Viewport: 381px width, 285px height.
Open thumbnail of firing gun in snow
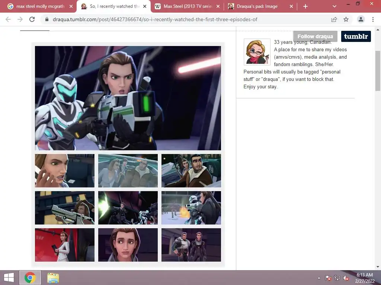[191, 208]
